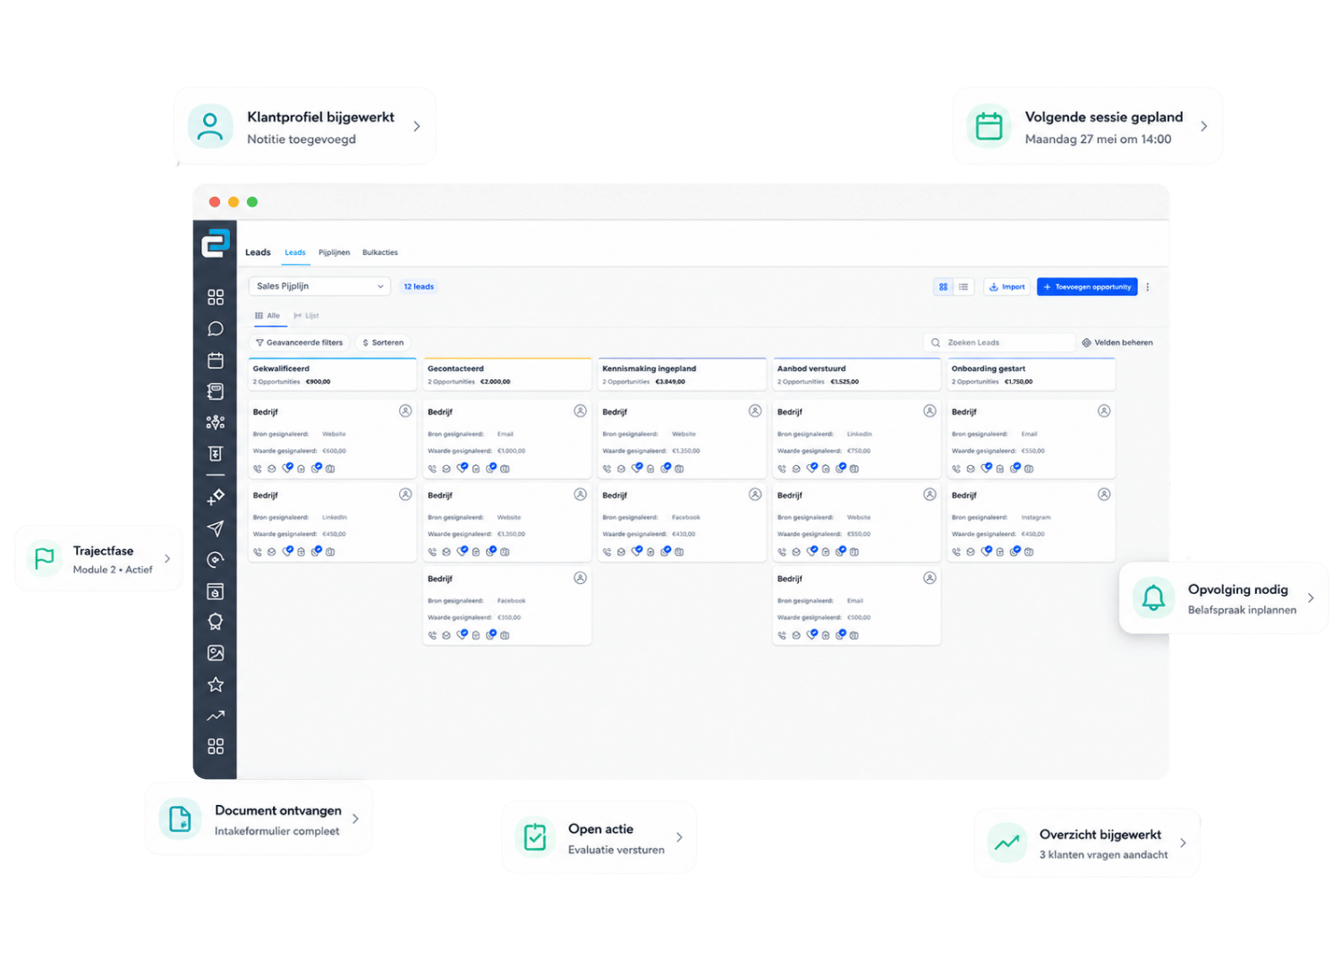Open the Sorteren options
The width and height of the screenshot is (1342, 966).
tap(383, 343)
